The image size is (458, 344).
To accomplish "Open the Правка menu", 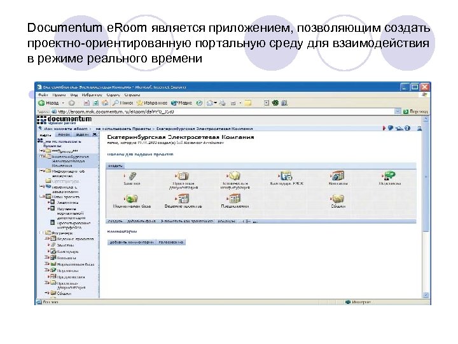I will click(x=59, y=95).
